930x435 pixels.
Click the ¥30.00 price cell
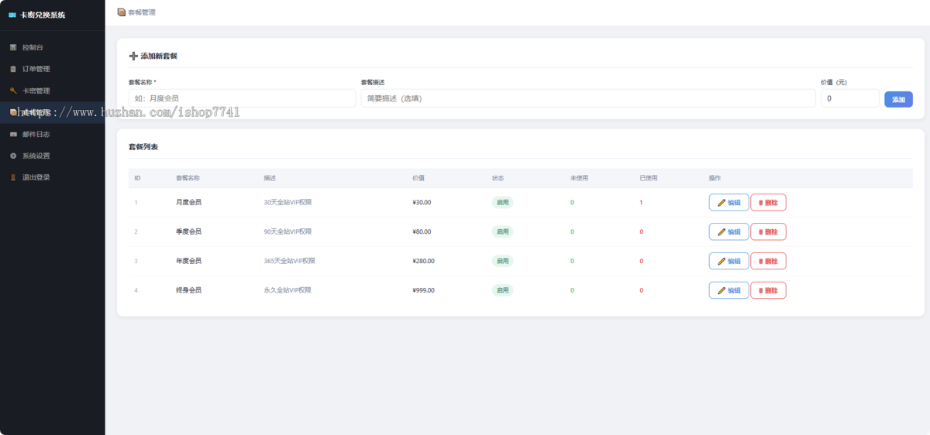click(422, 202)
